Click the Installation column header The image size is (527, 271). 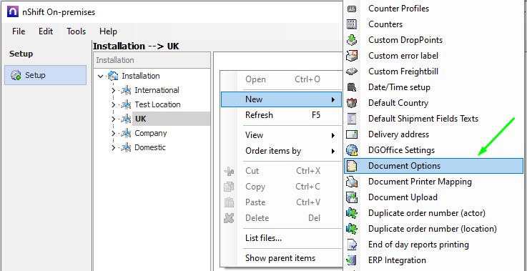point(152,61)
